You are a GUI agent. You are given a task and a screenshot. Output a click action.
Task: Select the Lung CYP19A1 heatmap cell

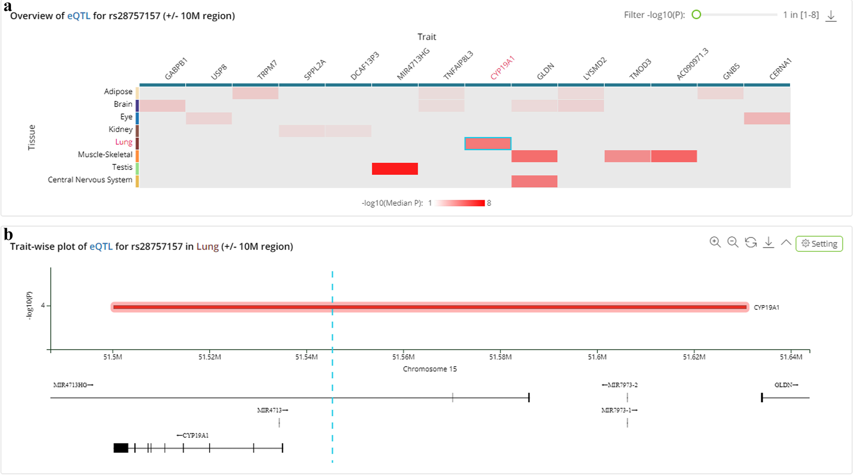[x=488, y=143]
